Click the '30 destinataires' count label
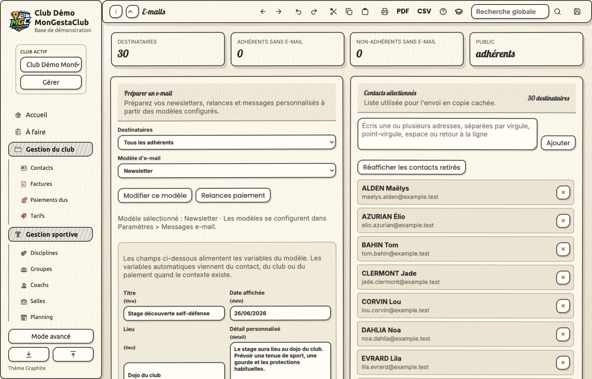 548,98
